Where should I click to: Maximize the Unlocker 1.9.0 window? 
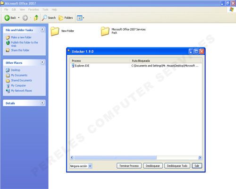196,52
